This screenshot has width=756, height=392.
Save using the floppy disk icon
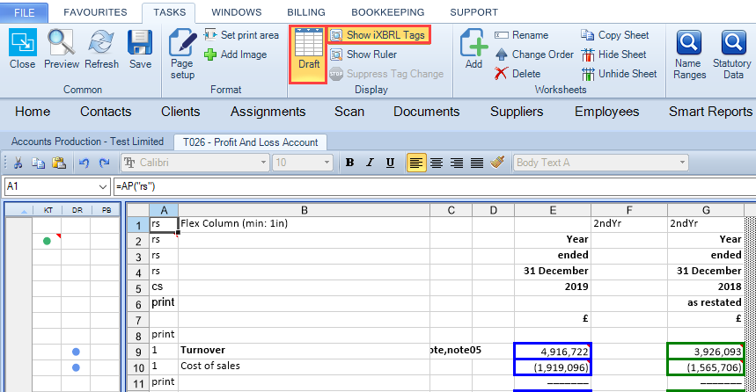point(140,42)
